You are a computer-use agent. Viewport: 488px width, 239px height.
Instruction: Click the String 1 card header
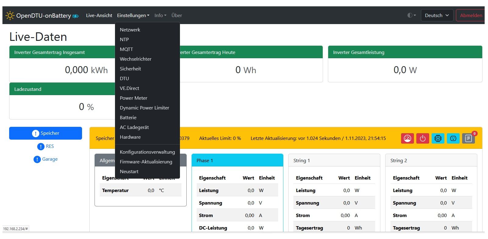click(334, 160)
